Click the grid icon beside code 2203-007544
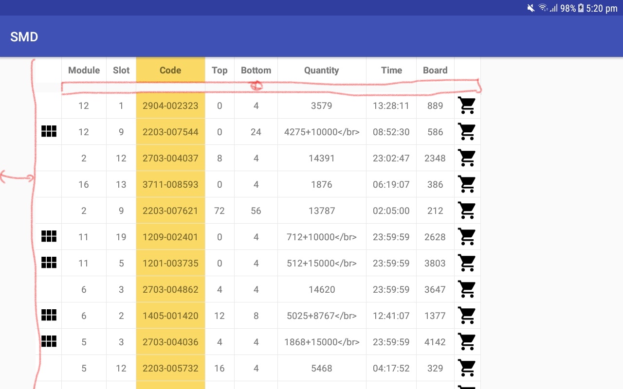 49,131
